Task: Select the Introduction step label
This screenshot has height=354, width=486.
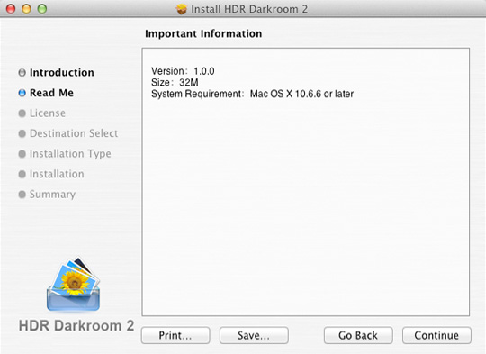Action: click(62, 73)
